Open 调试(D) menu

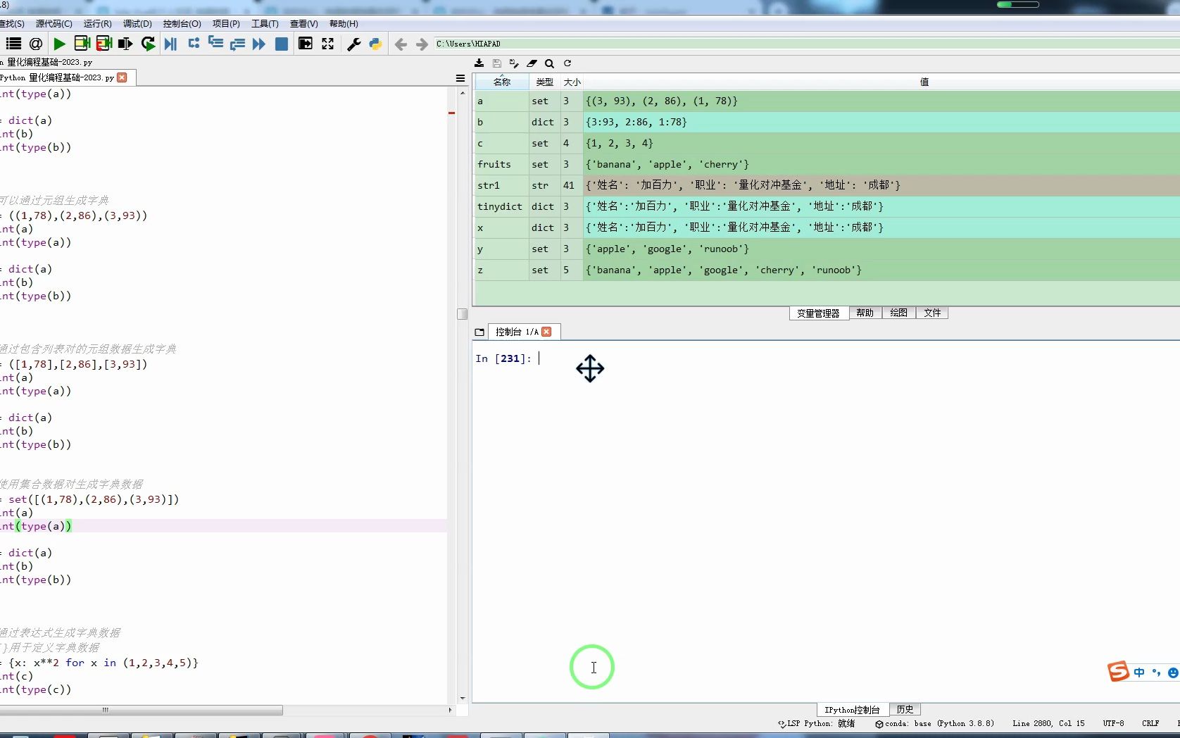click(137, 24)
